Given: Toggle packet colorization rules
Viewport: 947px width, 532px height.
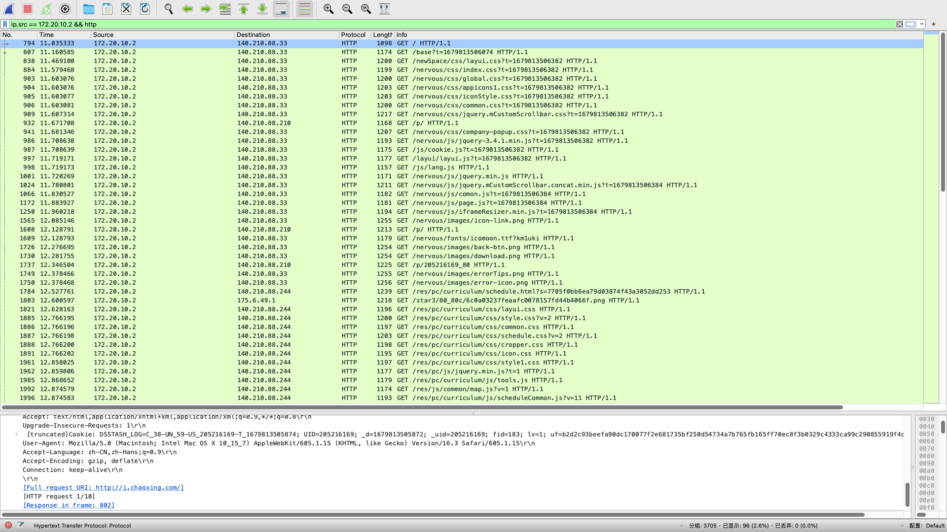Looking at the screenshot, I should coord(305,9).
